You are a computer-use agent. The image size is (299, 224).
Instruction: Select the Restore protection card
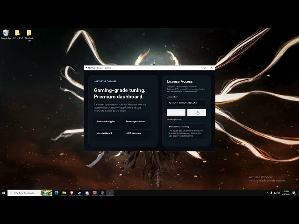136,122
